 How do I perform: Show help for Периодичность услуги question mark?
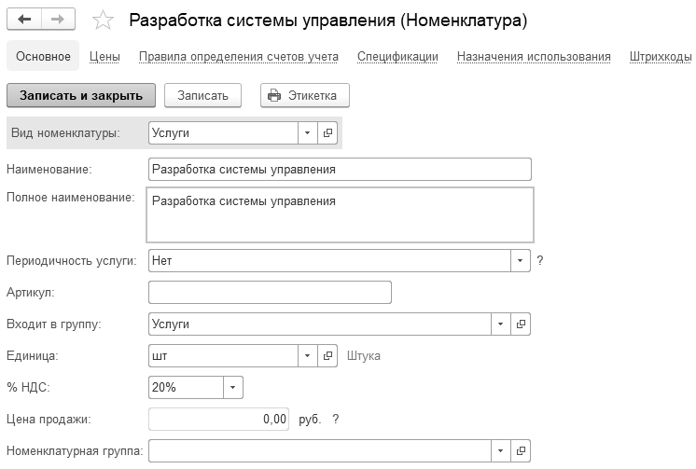point(540,260)
